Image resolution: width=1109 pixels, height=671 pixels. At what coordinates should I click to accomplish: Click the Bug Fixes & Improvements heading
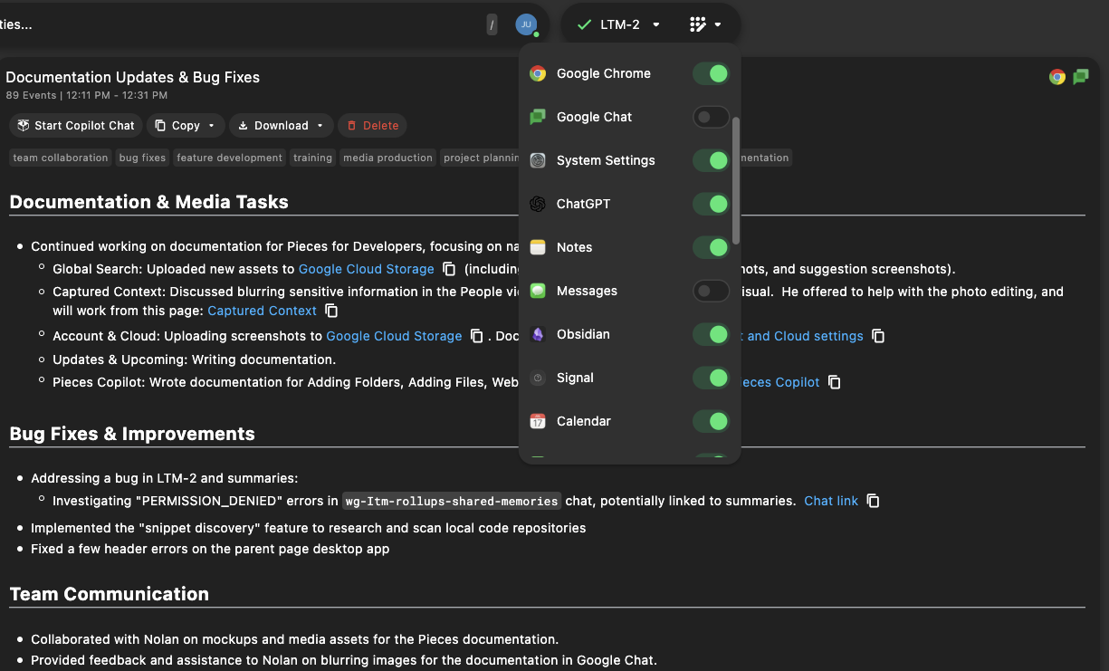pos(132,434)
